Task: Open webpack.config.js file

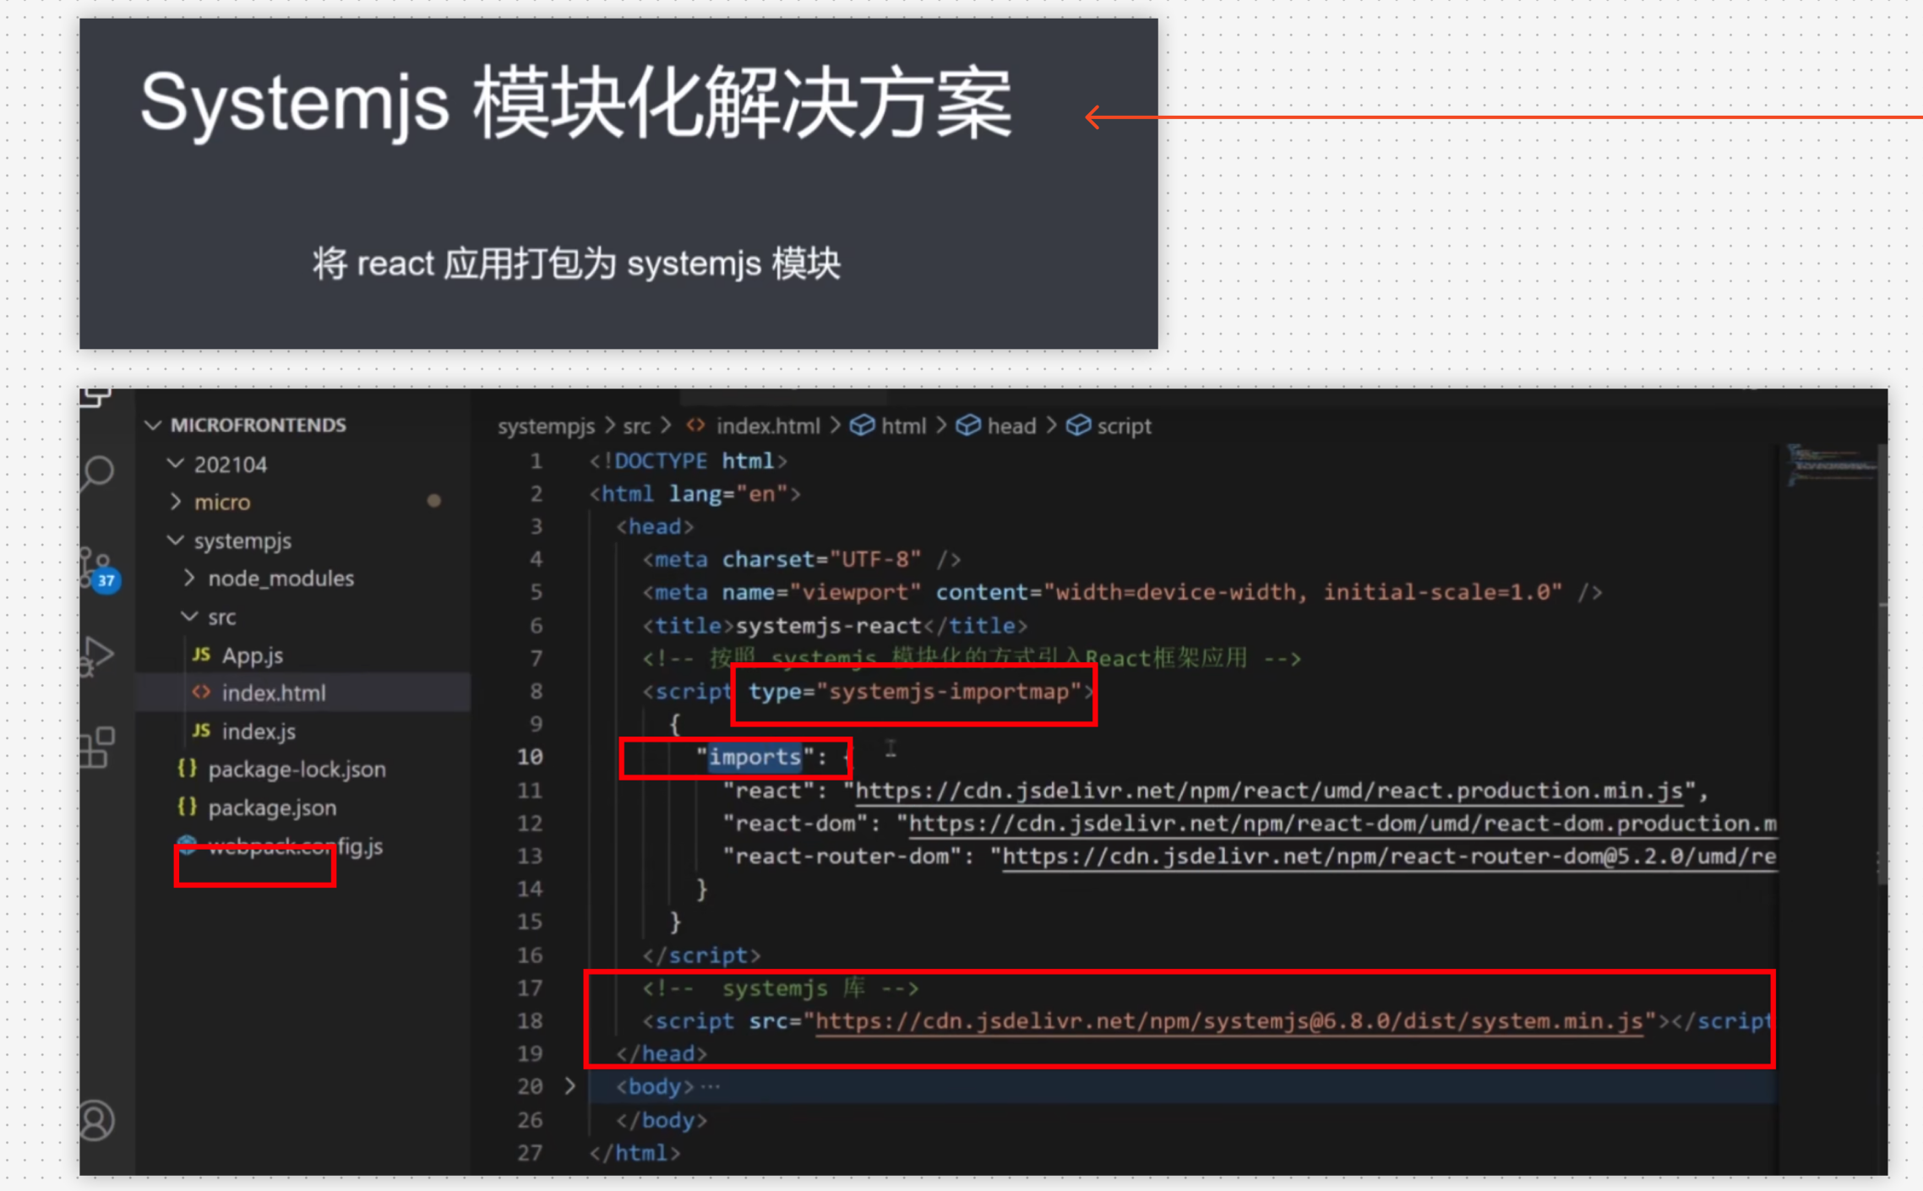Action: tap(296, 846)
